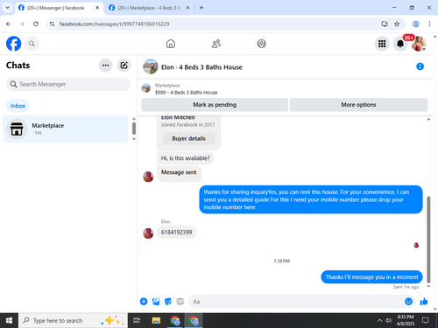The width and height of the screenshot is (438, 328).
Task: Choose a GIF icon in composer
Action: (180, 302)
